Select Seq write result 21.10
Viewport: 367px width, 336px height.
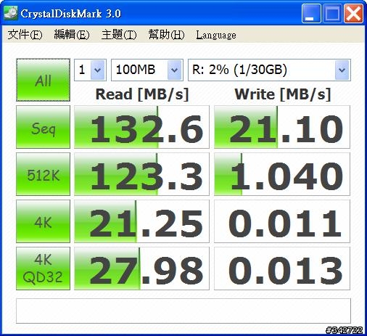coord(282,127)
